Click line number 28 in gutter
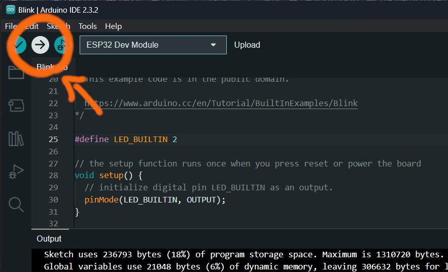This screenshot has width=448, height=272. click(53, 175)
